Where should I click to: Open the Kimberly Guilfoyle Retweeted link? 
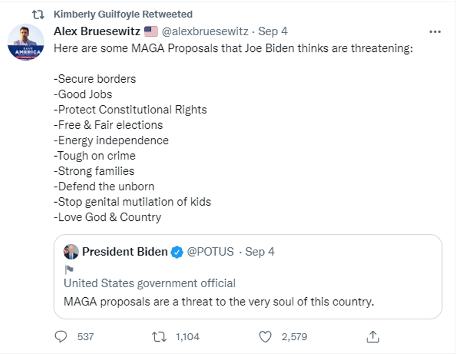point(123,14)
